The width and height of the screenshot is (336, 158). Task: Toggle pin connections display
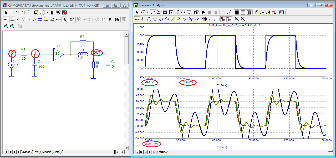tap(58, 19)
